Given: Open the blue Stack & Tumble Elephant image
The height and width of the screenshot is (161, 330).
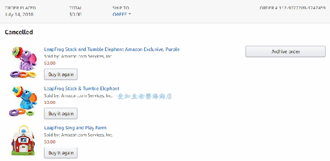Looking at the screenshot, I should (23, 102).
